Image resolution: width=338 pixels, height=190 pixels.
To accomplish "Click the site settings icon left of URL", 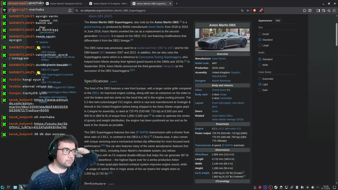I will coord(77,11).
